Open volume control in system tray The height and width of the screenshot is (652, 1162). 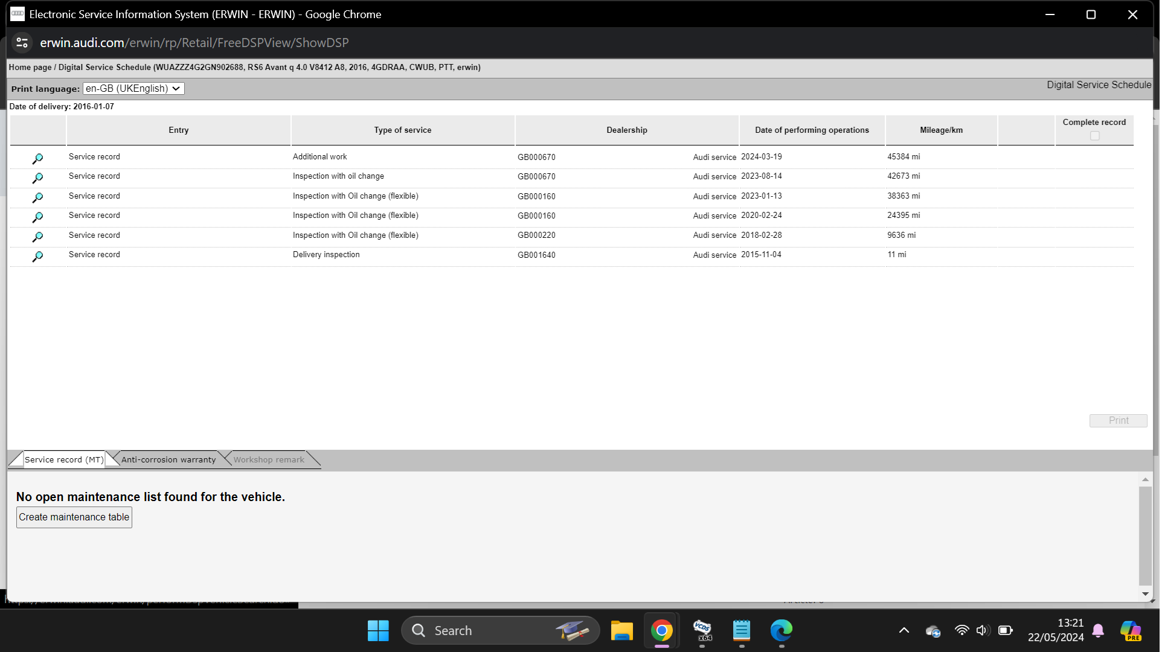(984, 631)
